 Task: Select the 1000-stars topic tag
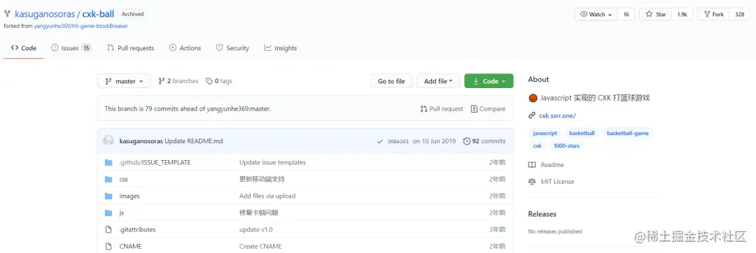pos(566,146)
